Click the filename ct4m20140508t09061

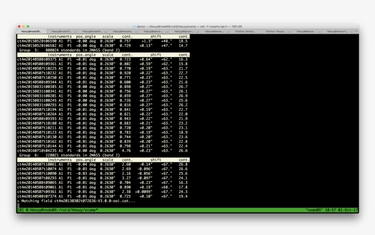tap(37, 187)
